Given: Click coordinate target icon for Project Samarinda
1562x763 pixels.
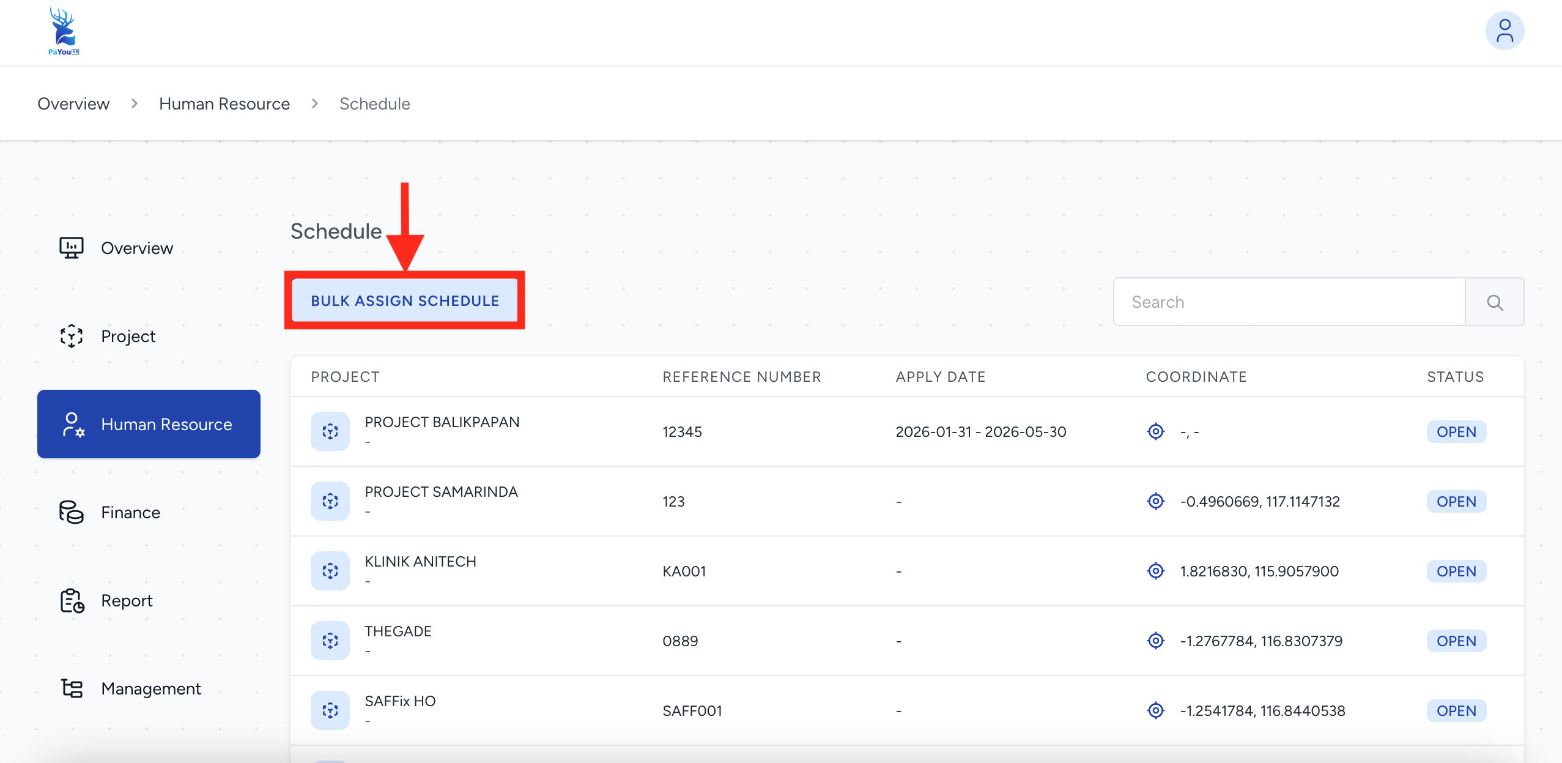Looking at the screenshot, I should point(1155,502).
